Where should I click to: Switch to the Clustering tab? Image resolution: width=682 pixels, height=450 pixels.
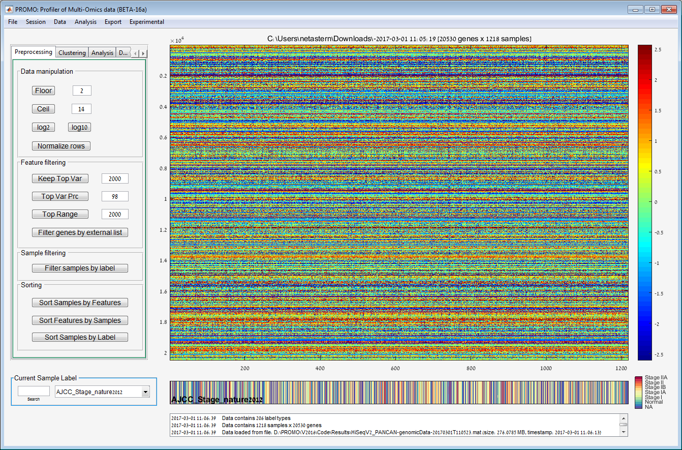click(72, 53)
